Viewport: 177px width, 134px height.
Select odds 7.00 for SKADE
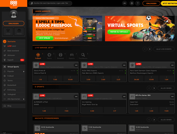click(67, 110)
